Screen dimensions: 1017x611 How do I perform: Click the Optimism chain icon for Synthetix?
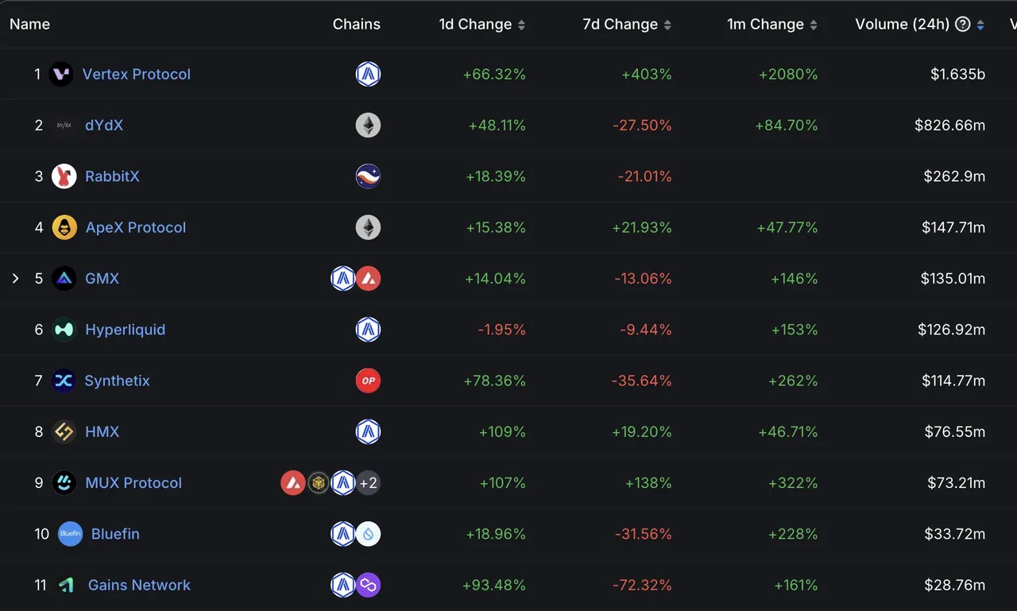368,381
